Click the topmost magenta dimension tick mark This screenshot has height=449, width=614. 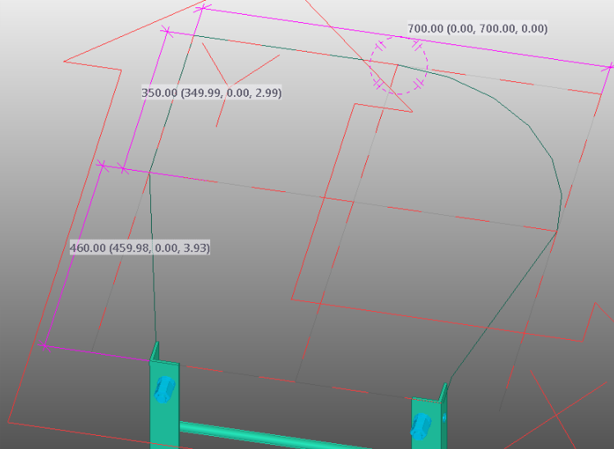204,7
